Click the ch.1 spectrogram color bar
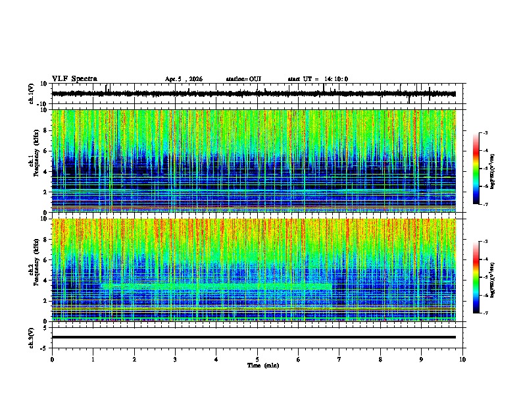The width and height of the screenshot is (521, 403). [x=476, y=169]
